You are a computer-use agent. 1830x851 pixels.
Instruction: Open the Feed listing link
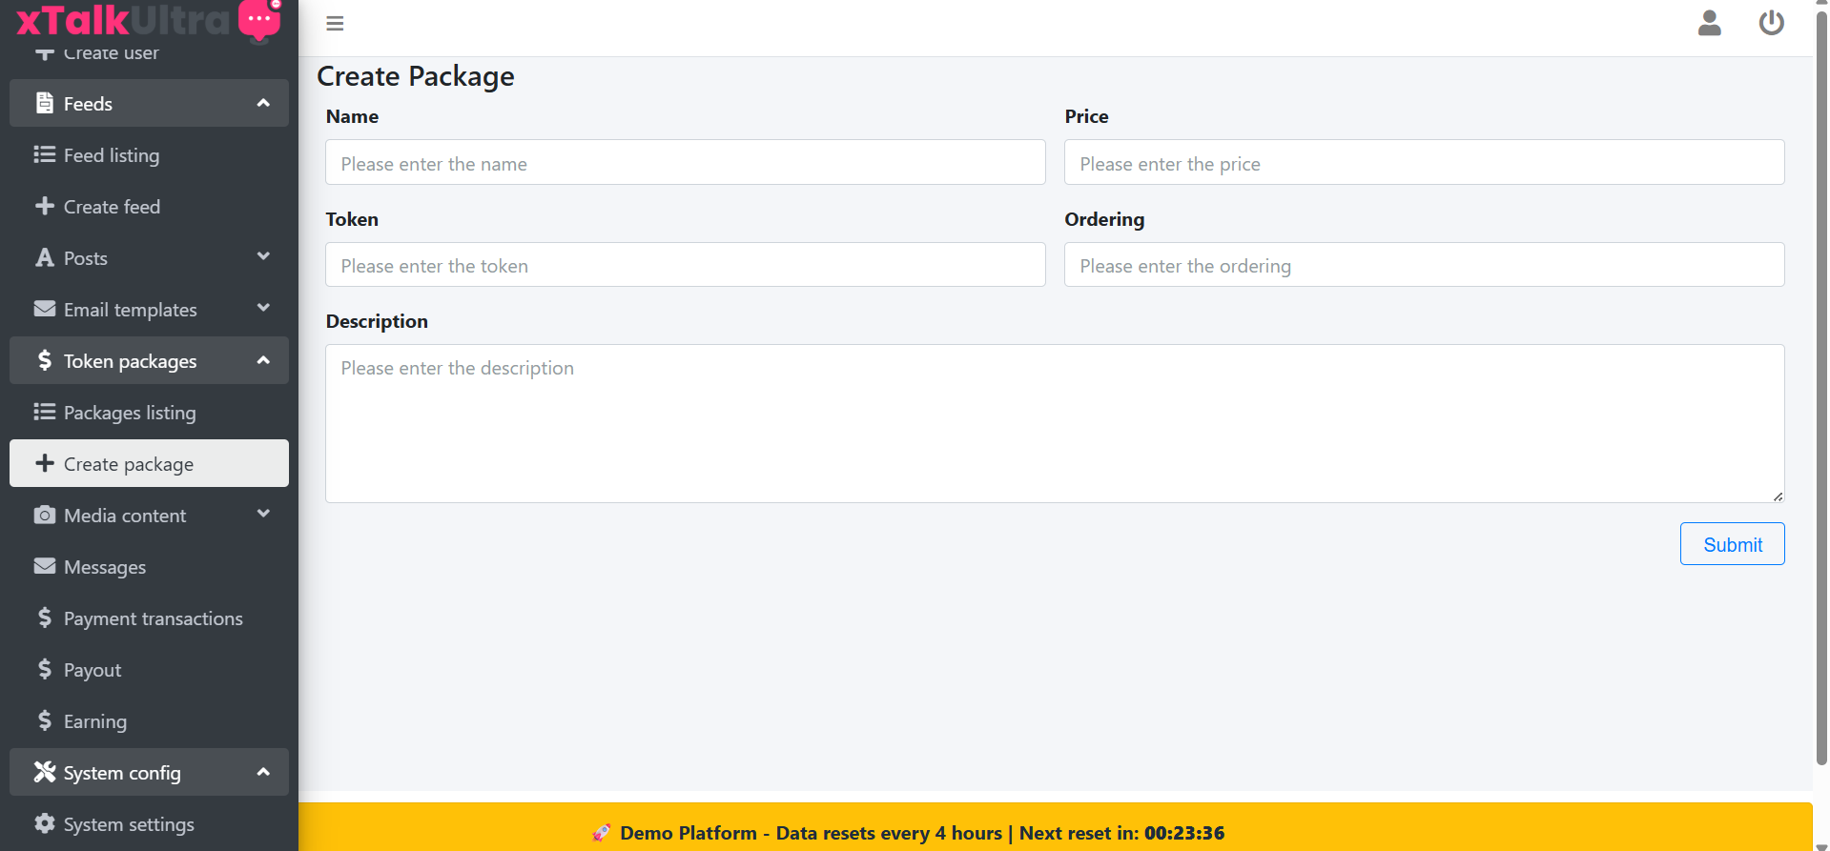click(x=112, y=155)
